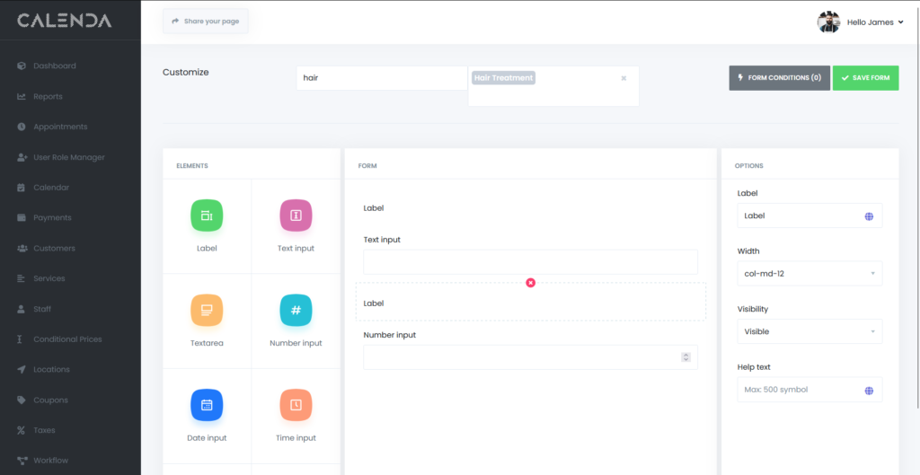Add the blue Date input element
Screen dimensions: 920x475
tap(207, 405)
